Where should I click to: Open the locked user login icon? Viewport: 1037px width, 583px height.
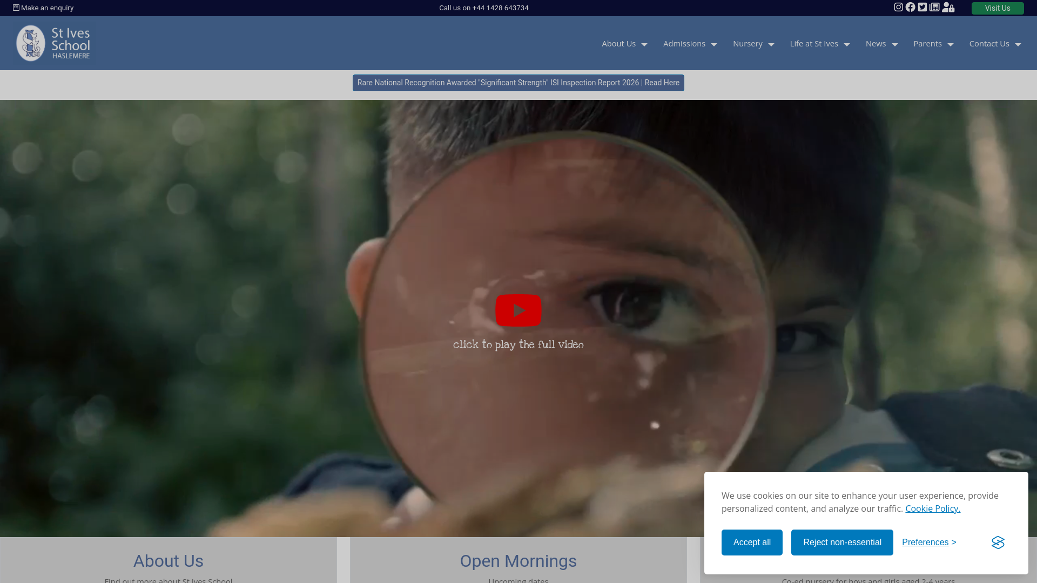[x=948, y=8]
